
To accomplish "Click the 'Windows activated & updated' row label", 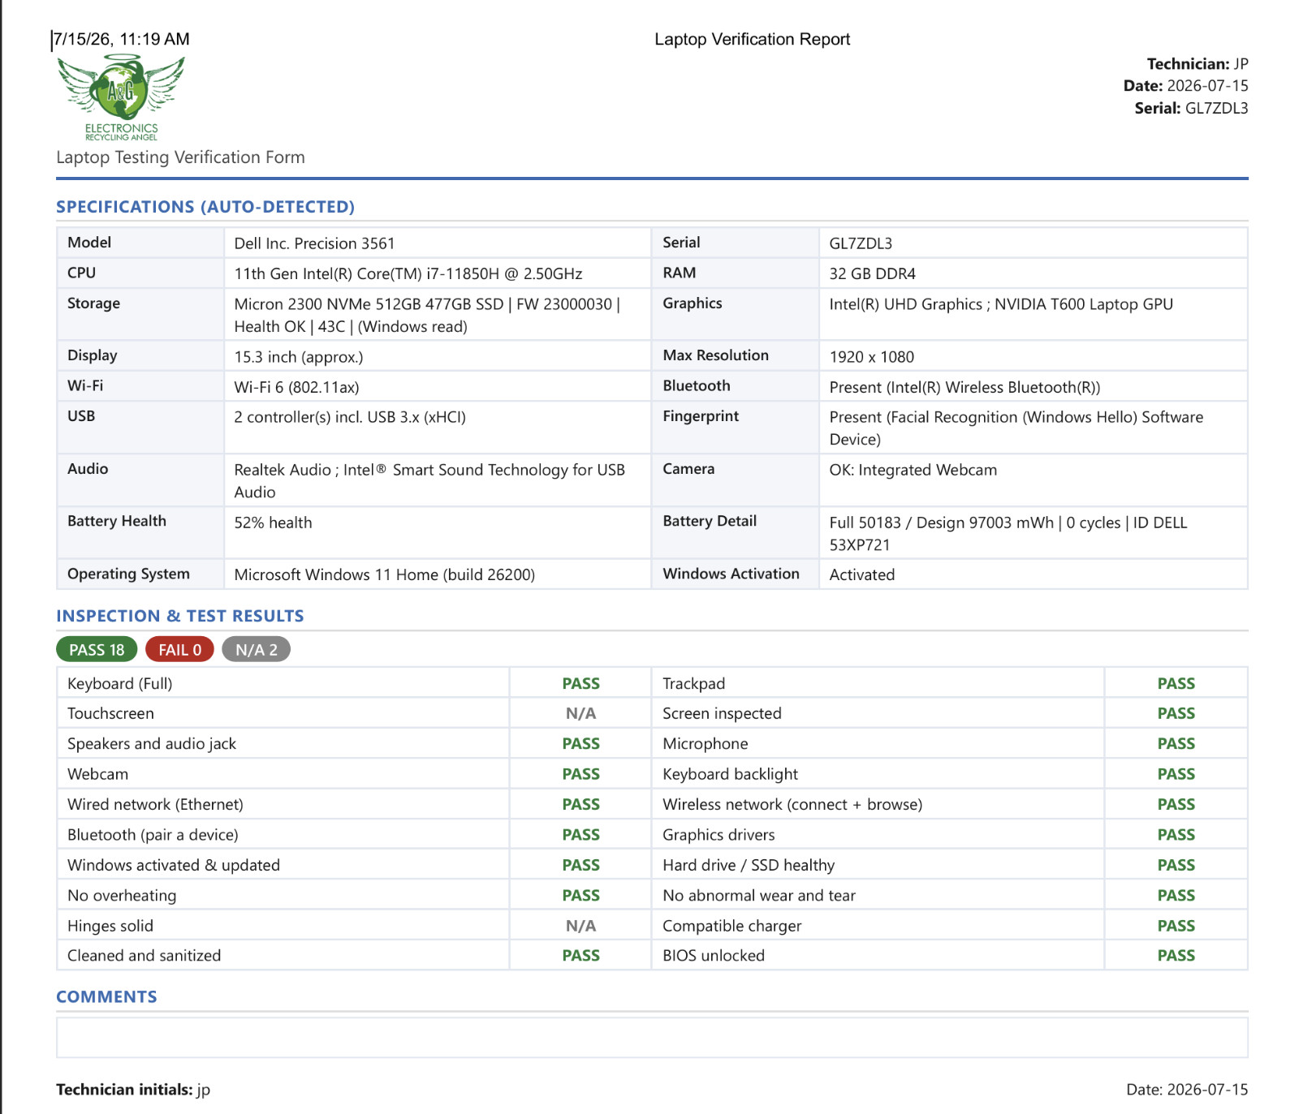I will (x=173, y=865).
